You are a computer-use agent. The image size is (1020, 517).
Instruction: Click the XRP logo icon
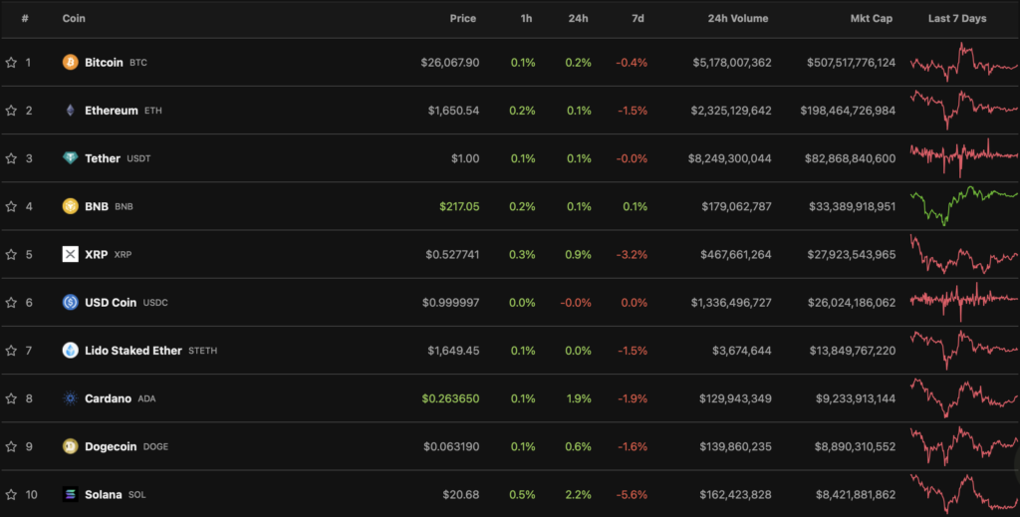coord(71,254)
